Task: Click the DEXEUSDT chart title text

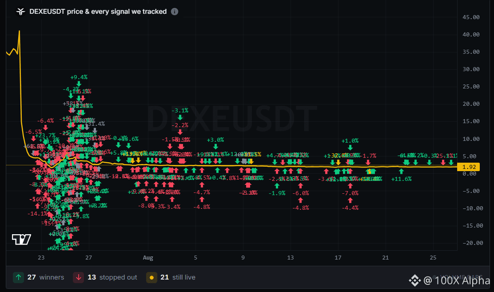Action: [x=98, y=12]
